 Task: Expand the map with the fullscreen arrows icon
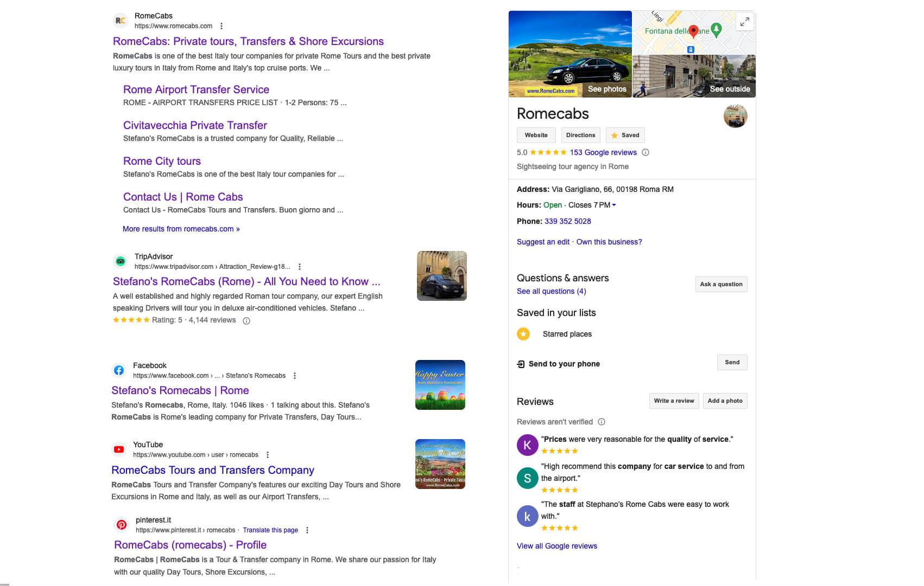pyautogui.click(x=745, y=21)
